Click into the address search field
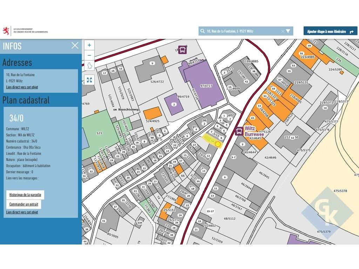Image resolution: width=359 pixels, height=269 pixels. point(242,31)
